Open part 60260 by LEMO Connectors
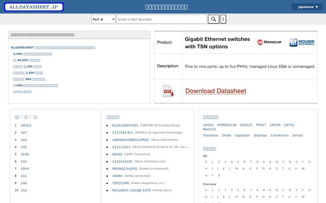 click(117, 154)
